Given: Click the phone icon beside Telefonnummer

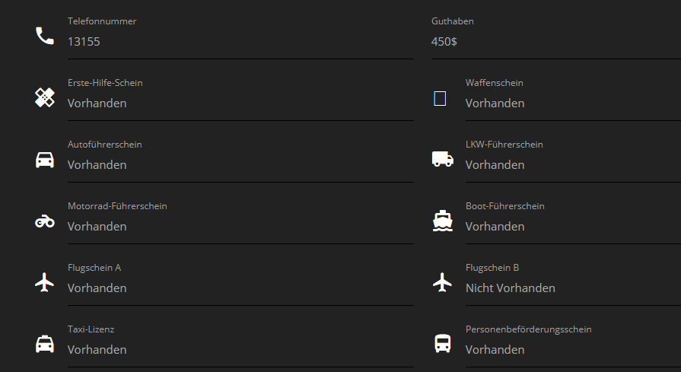Looking at the screenshot, I should pos(45,36).
